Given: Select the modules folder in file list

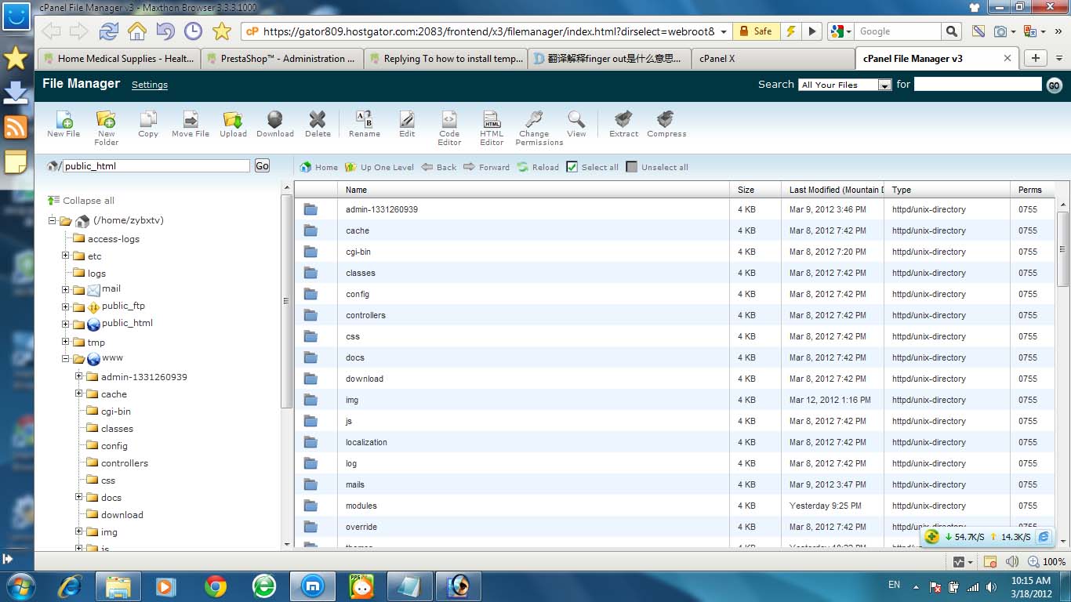Looking at the screenshot, I should click(x=674, y=506).
